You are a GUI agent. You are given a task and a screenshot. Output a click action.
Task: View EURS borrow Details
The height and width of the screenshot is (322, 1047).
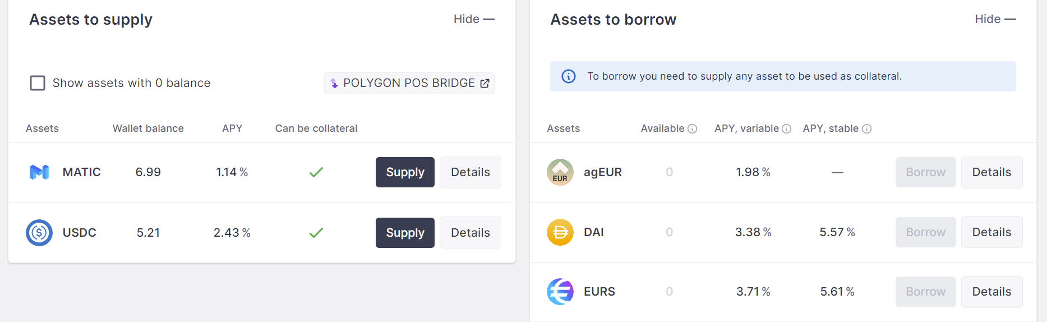991,292
